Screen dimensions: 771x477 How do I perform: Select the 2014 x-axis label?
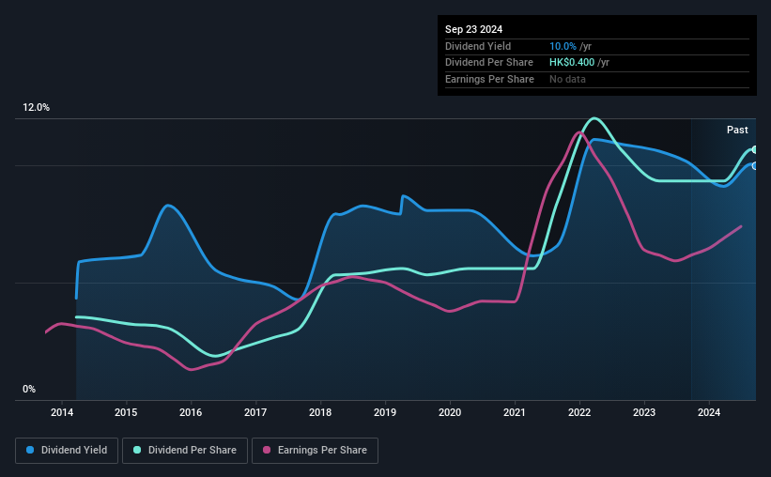click(x=61, y=412)
